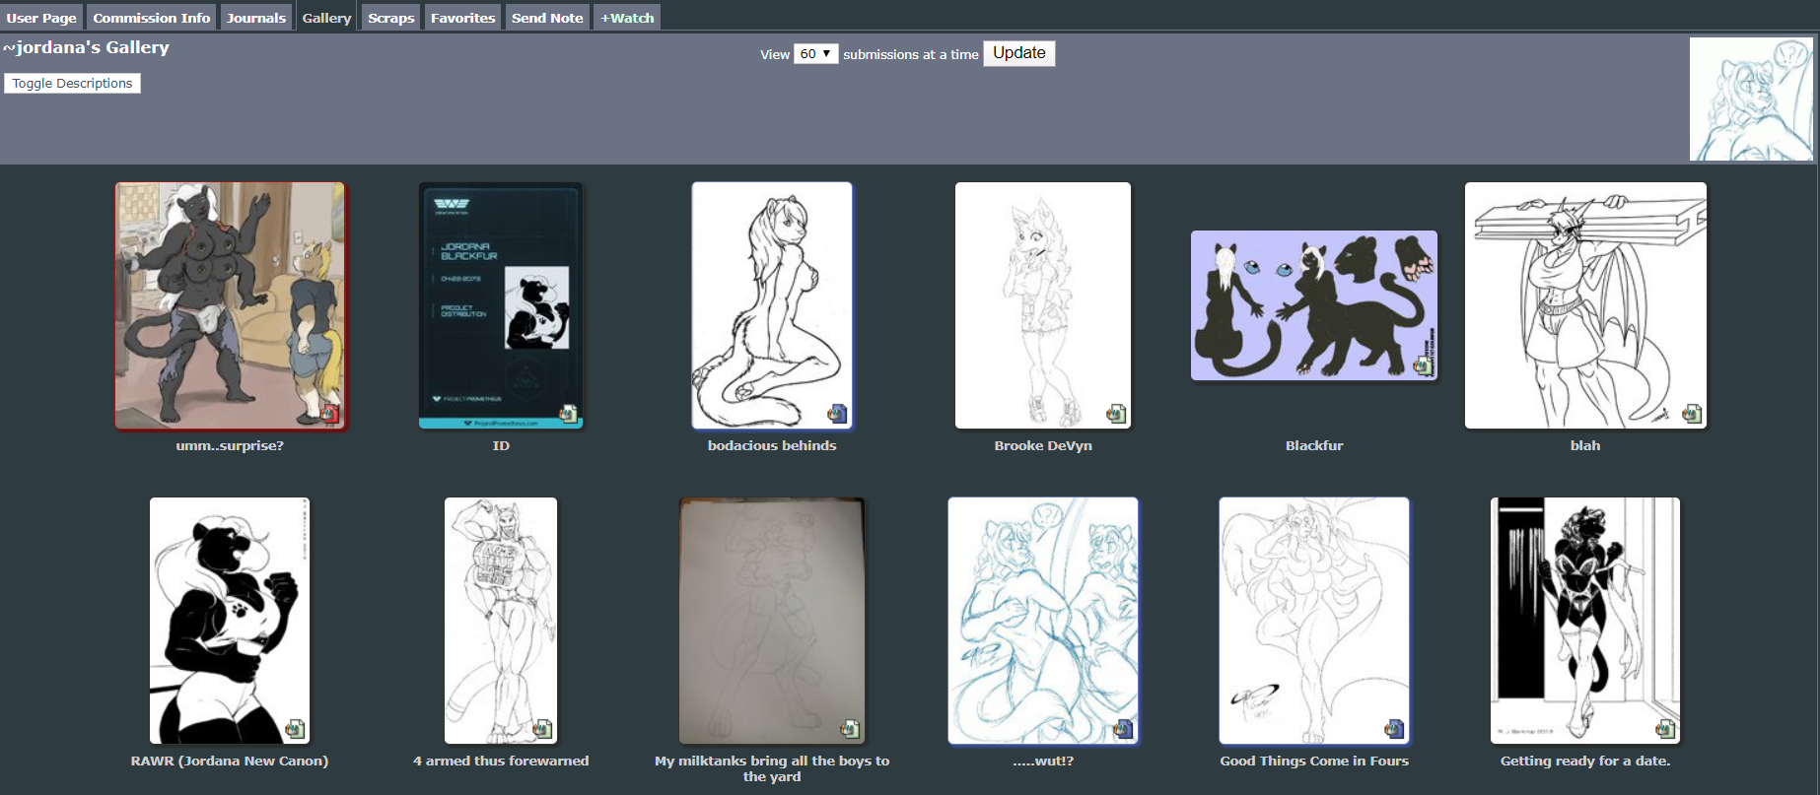The image size is (1820, 795).
Task: Click the corner badge icon on 'RAWR (Jordana New Canon)' thumbnail
Action: click(x=295, y=729)
